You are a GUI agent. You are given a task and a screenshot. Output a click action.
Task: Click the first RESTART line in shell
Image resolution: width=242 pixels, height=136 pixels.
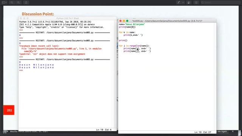pos(65,33)
